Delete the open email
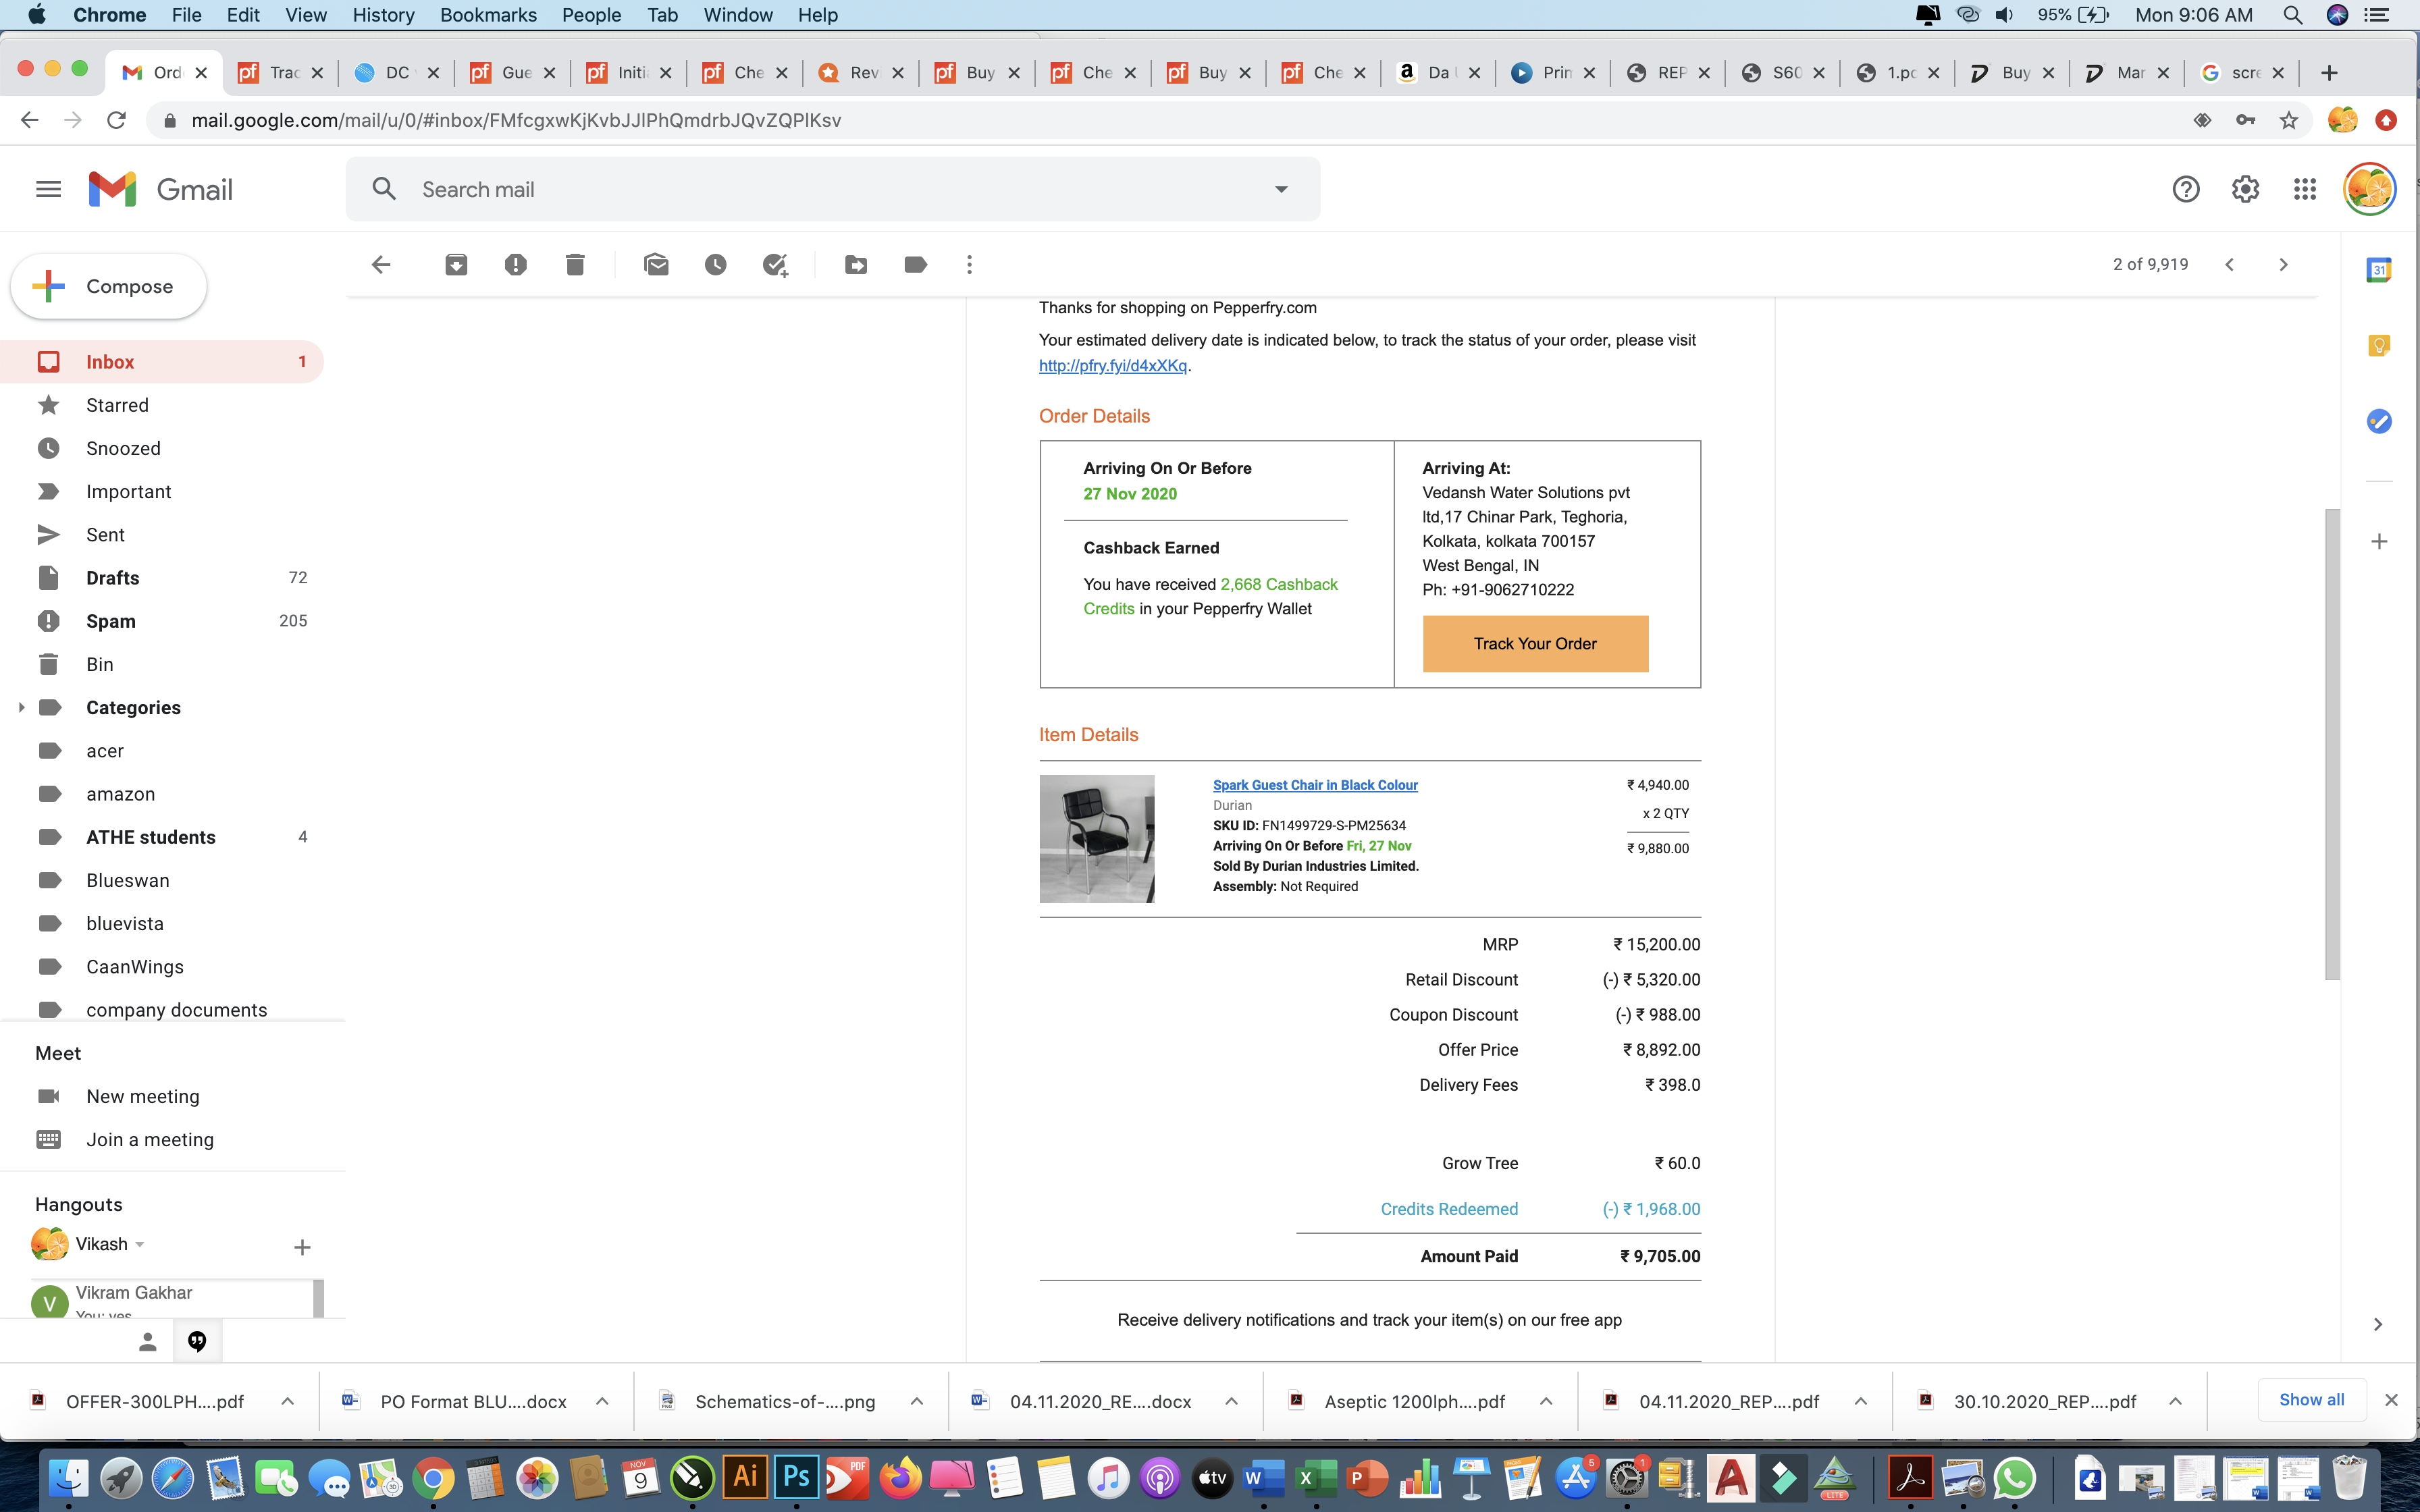 point(575,264)
